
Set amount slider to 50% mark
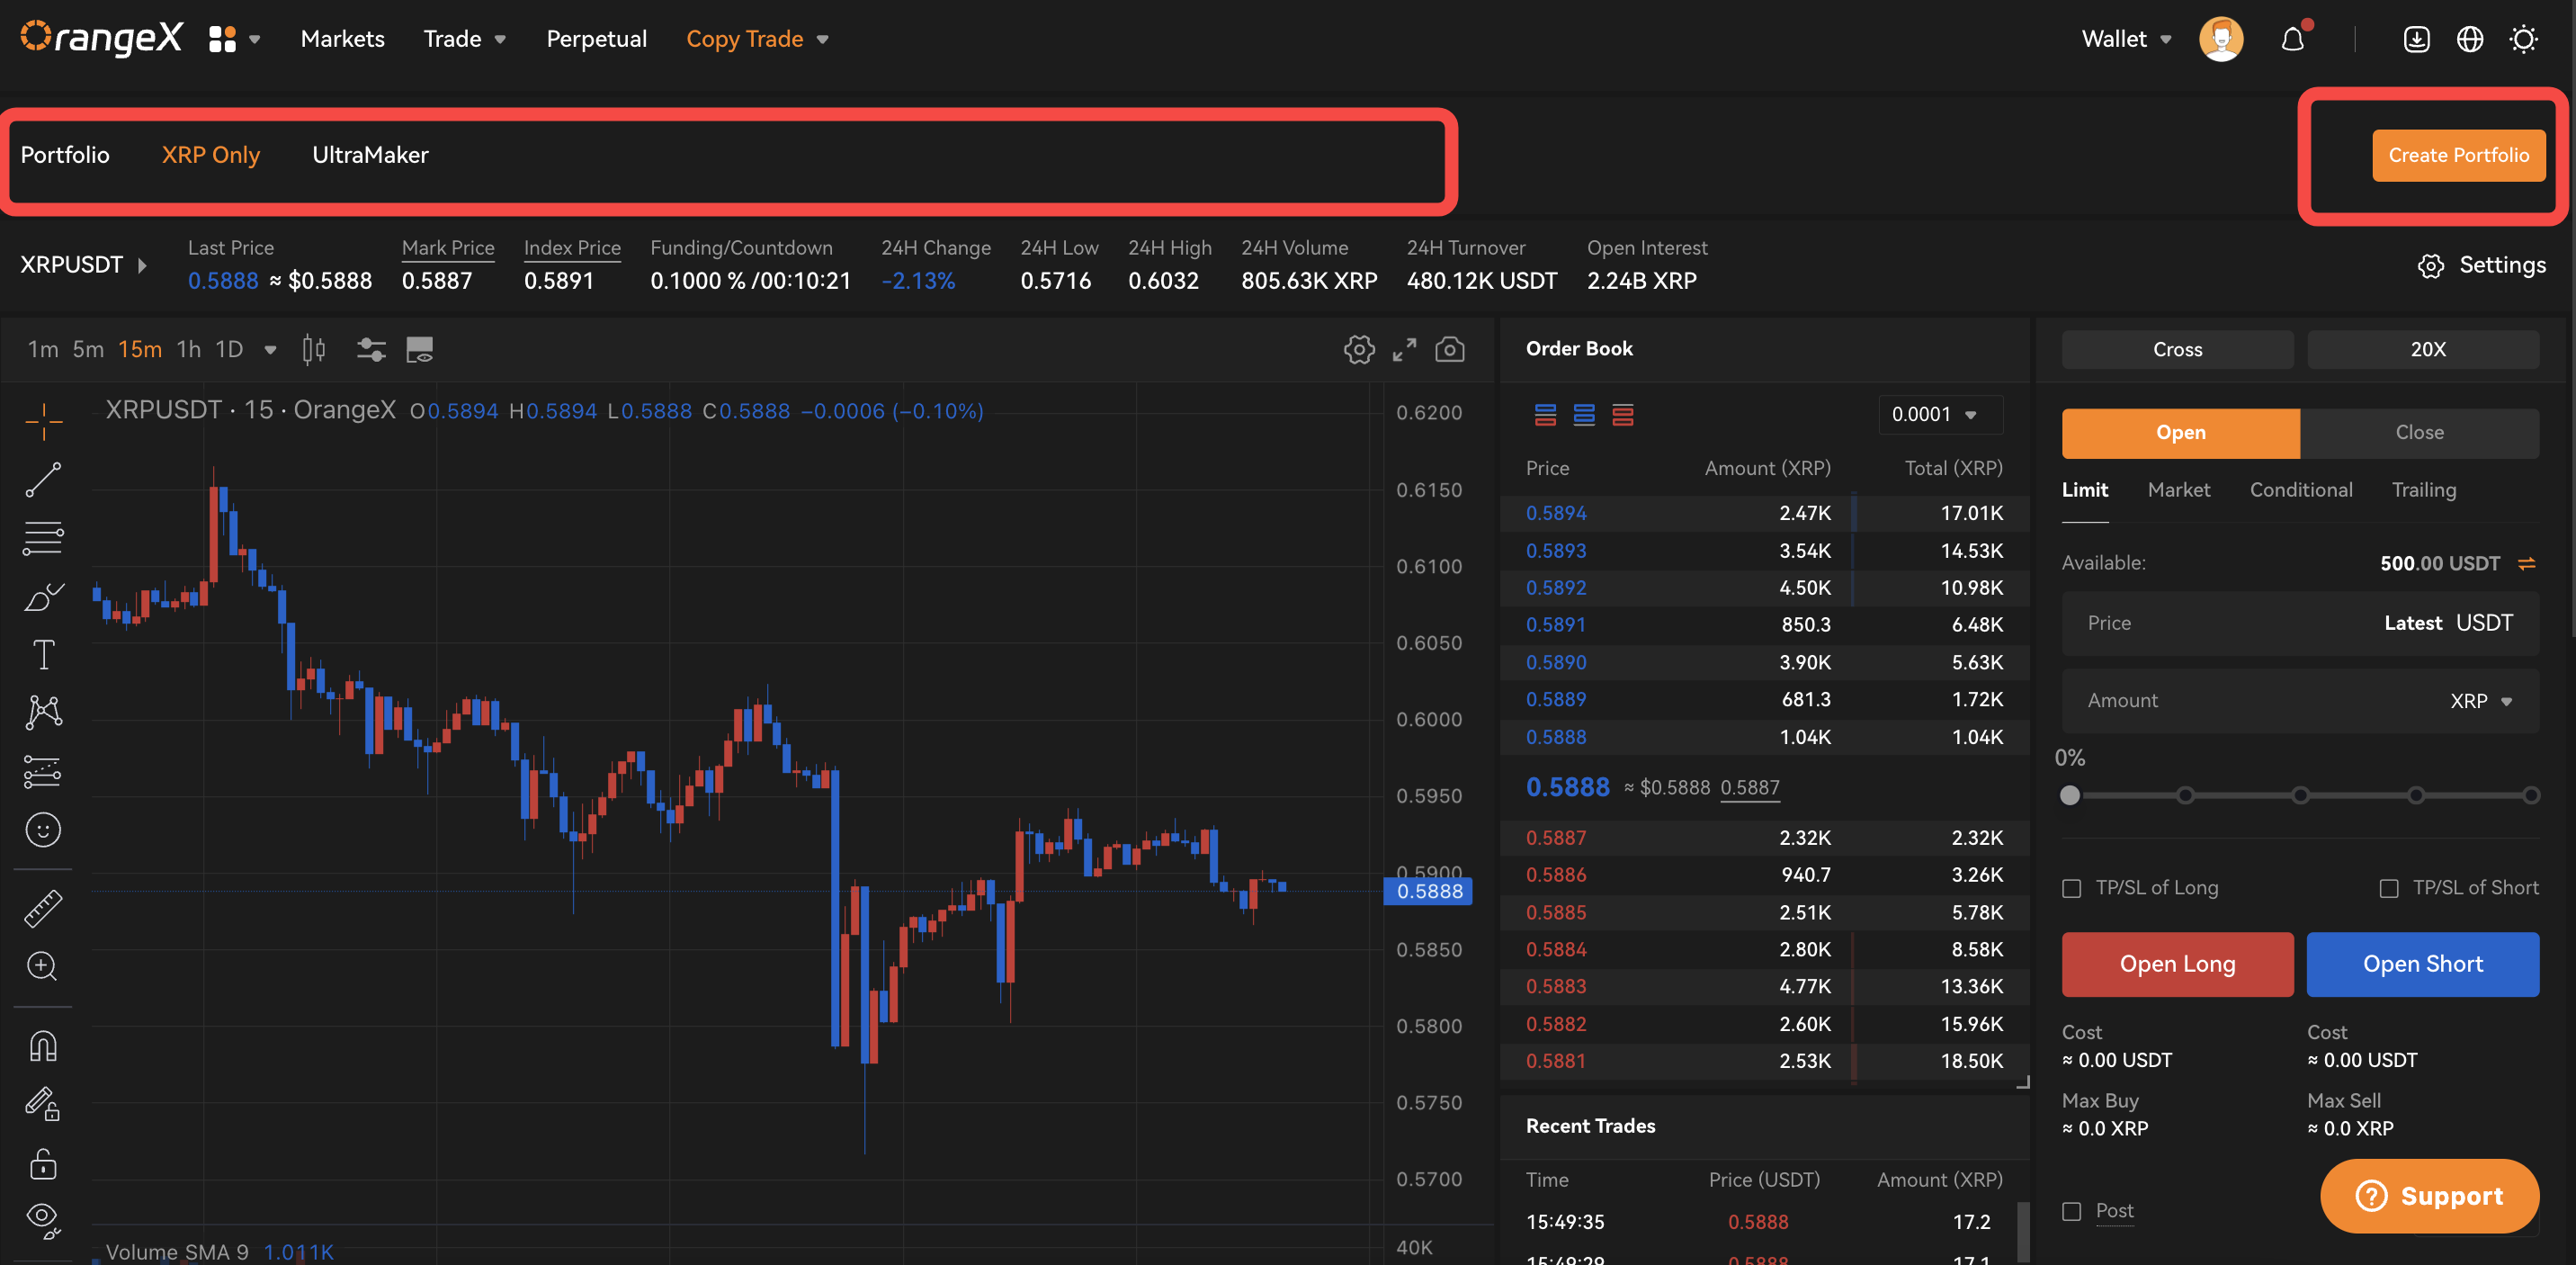click(x=2301, y=796)
